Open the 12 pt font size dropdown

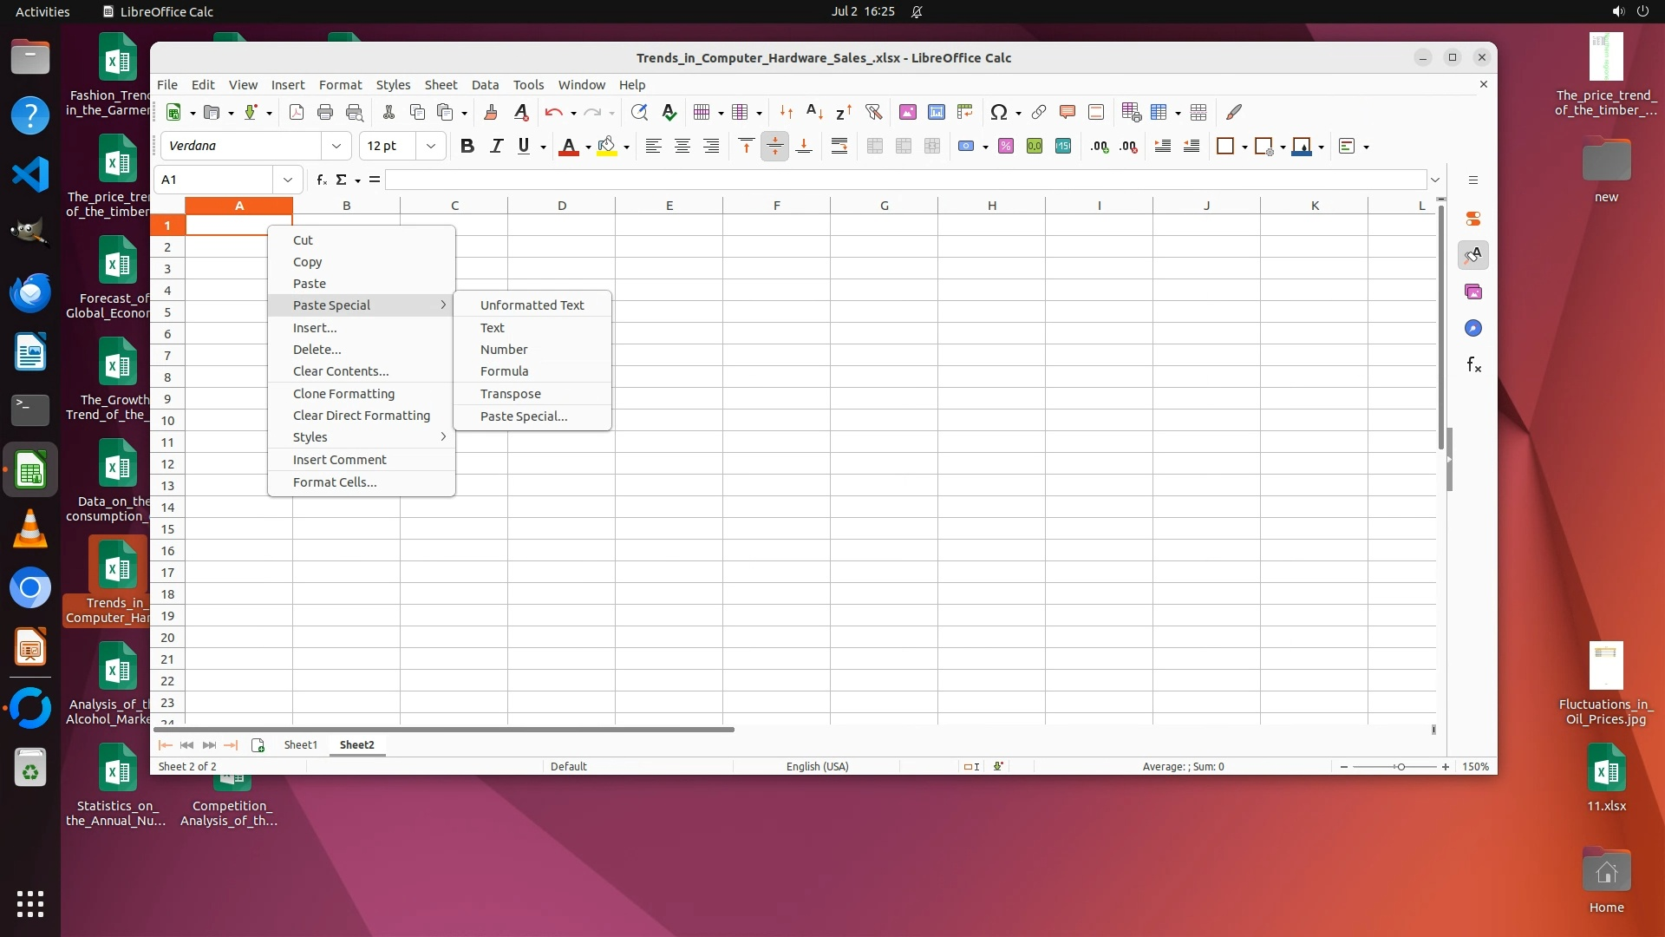431,146
